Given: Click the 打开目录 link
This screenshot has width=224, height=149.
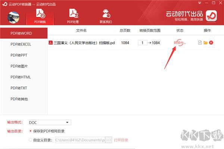Looking at the screenshot, I should pyautogui.click(x=121, y=140).
